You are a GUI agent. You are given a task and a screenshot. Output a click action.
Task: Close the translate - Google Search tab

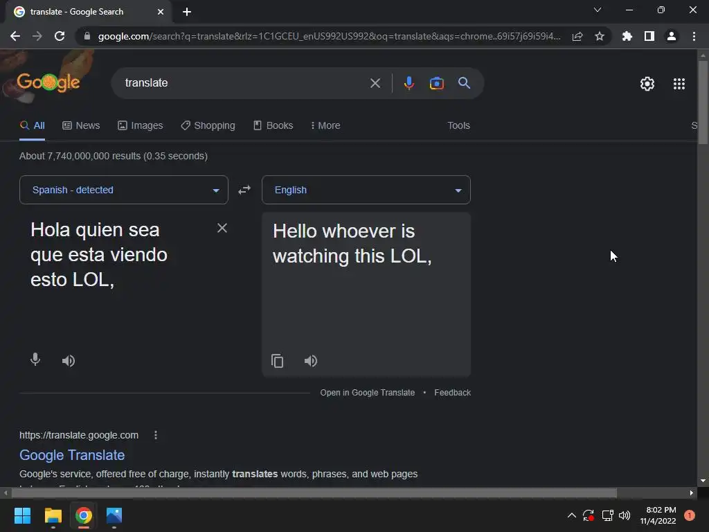[x=161, y=12]
